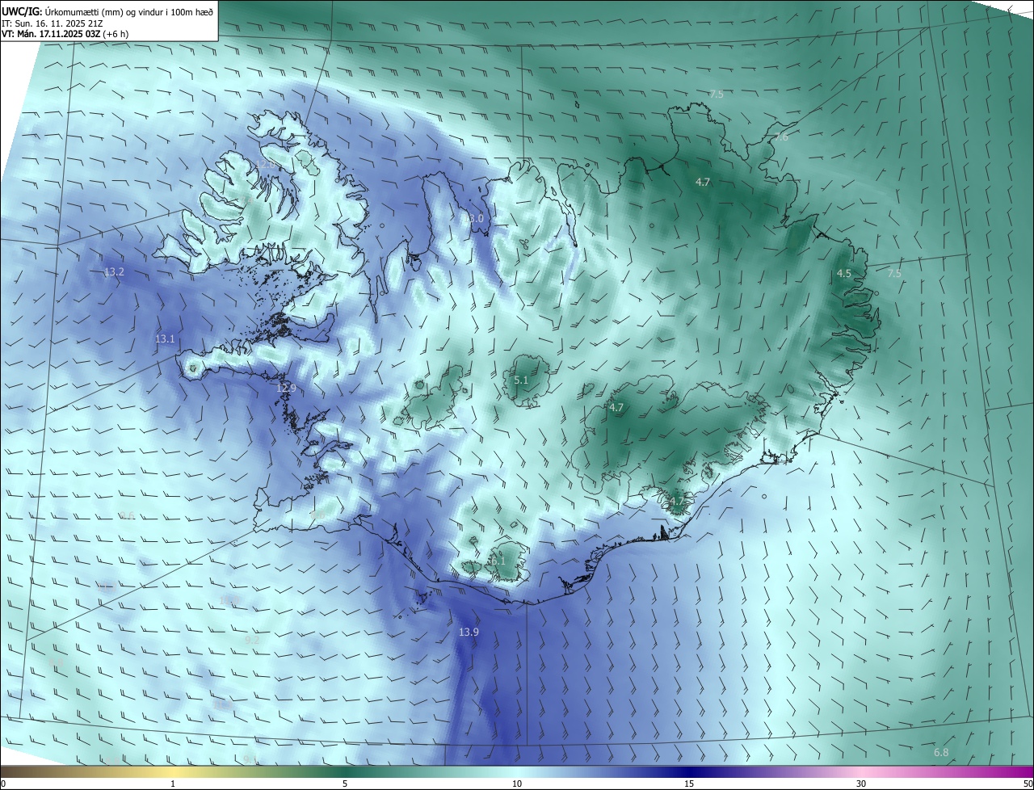Click the 1 tick on the color scale

coord(173,784)
